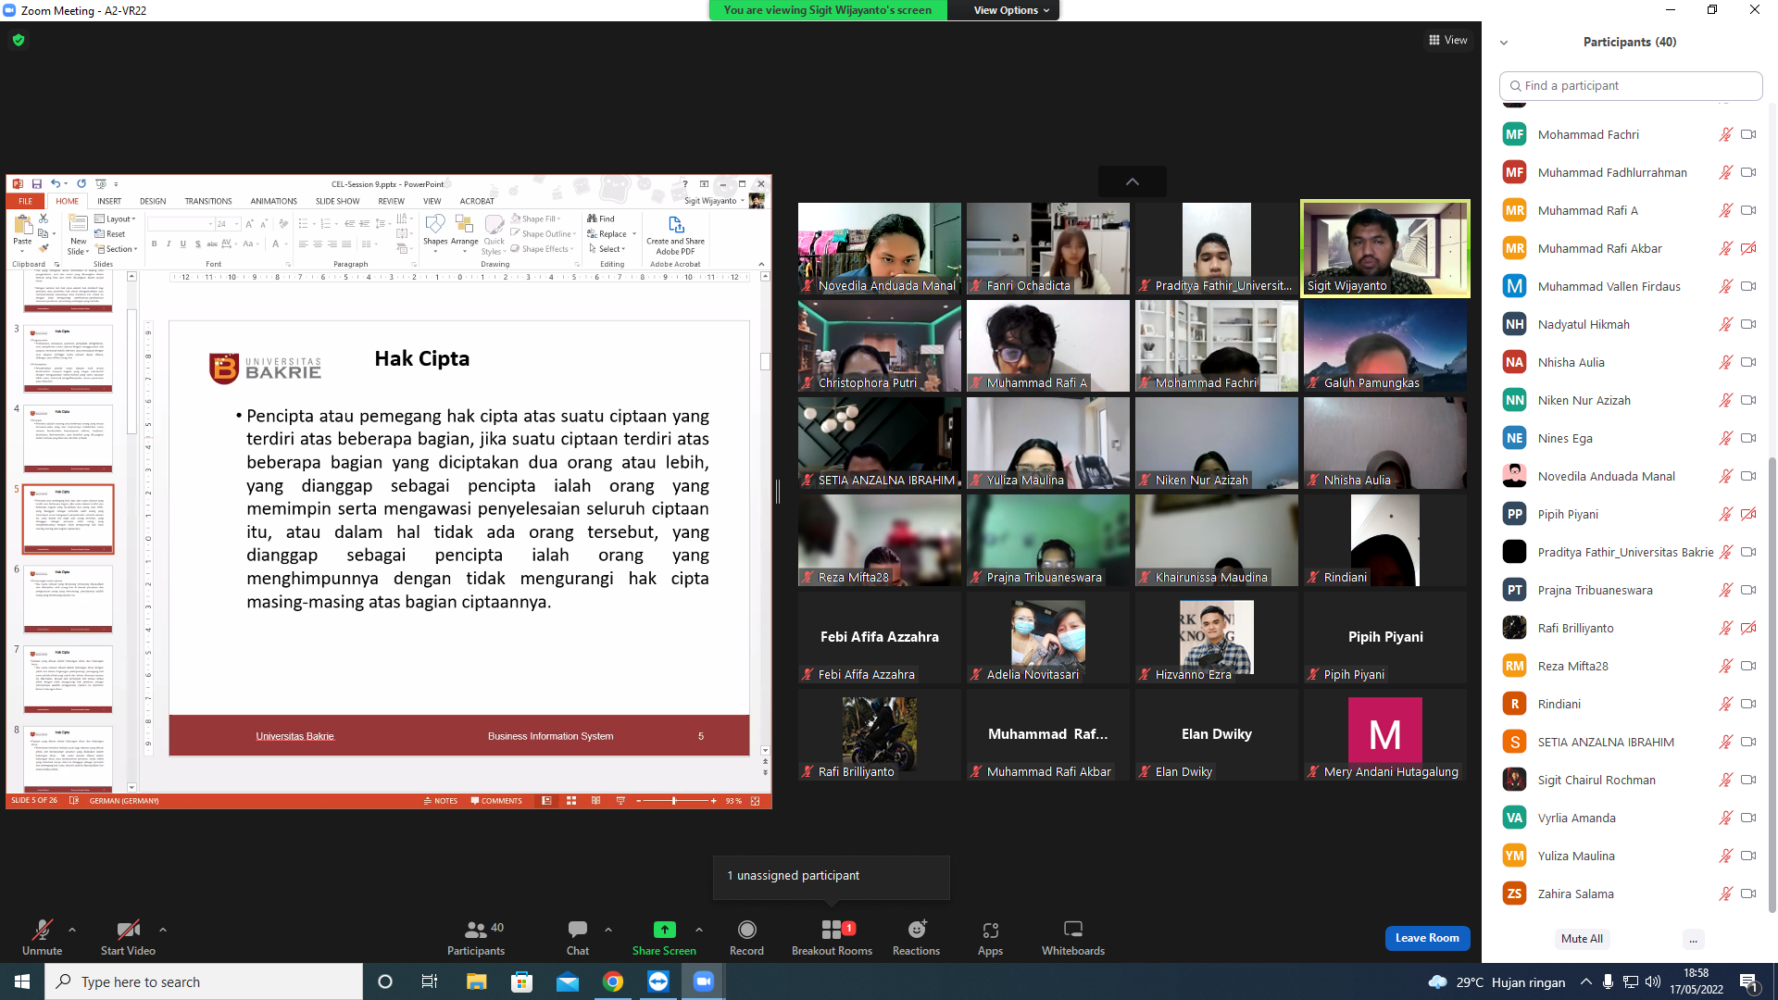Click the Zoom taskbar icon

pos(704,981)
